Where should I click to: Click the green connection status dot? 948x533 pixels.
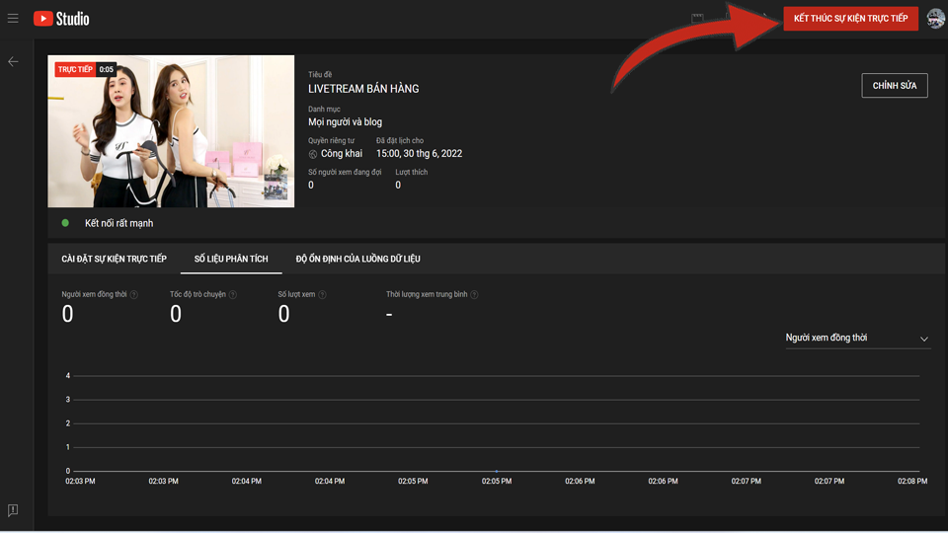65,223
